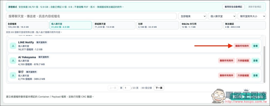Click the LINE Notify chat name

(26, 42)
